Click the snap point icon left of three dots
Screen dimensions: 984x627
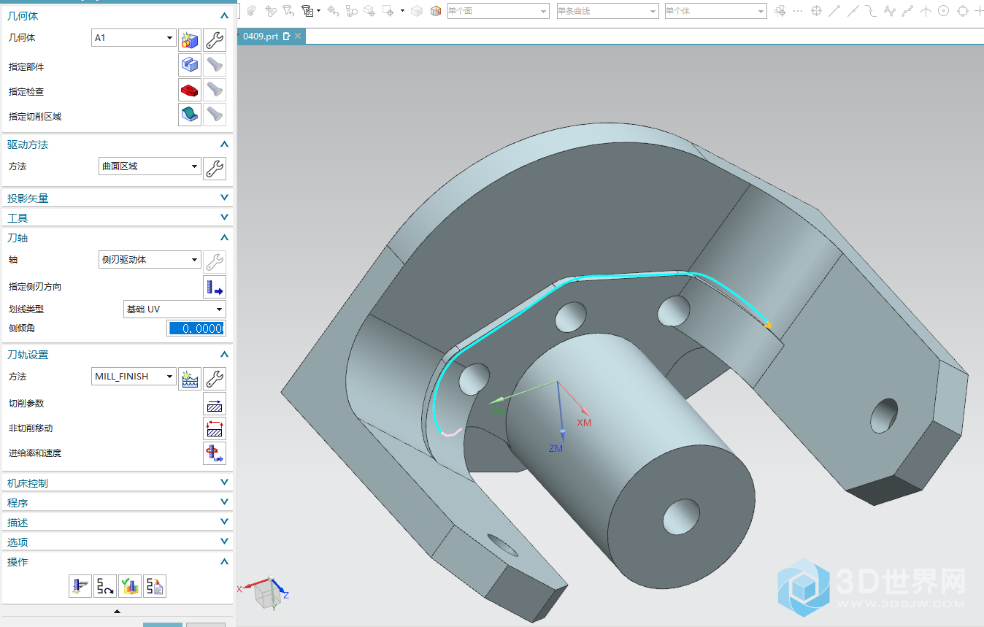pyautogui.click(x=780, y=11)
